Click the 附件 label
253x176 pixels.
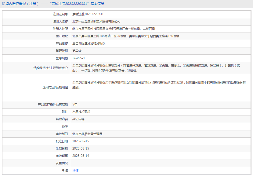[x=65, y=112]
